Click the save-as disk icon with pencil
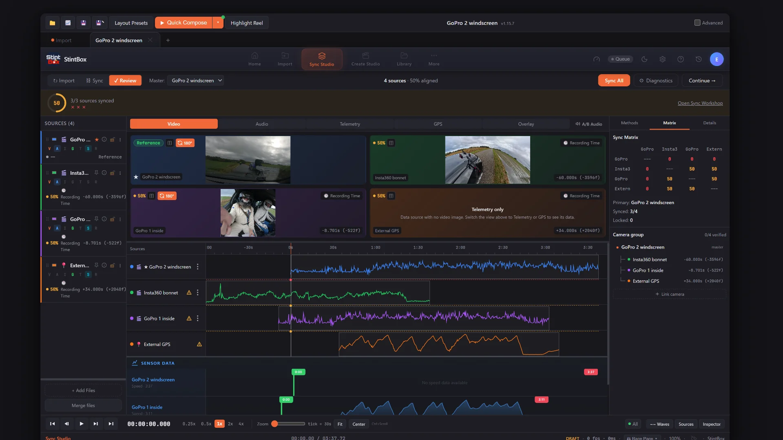 [99, 23]
